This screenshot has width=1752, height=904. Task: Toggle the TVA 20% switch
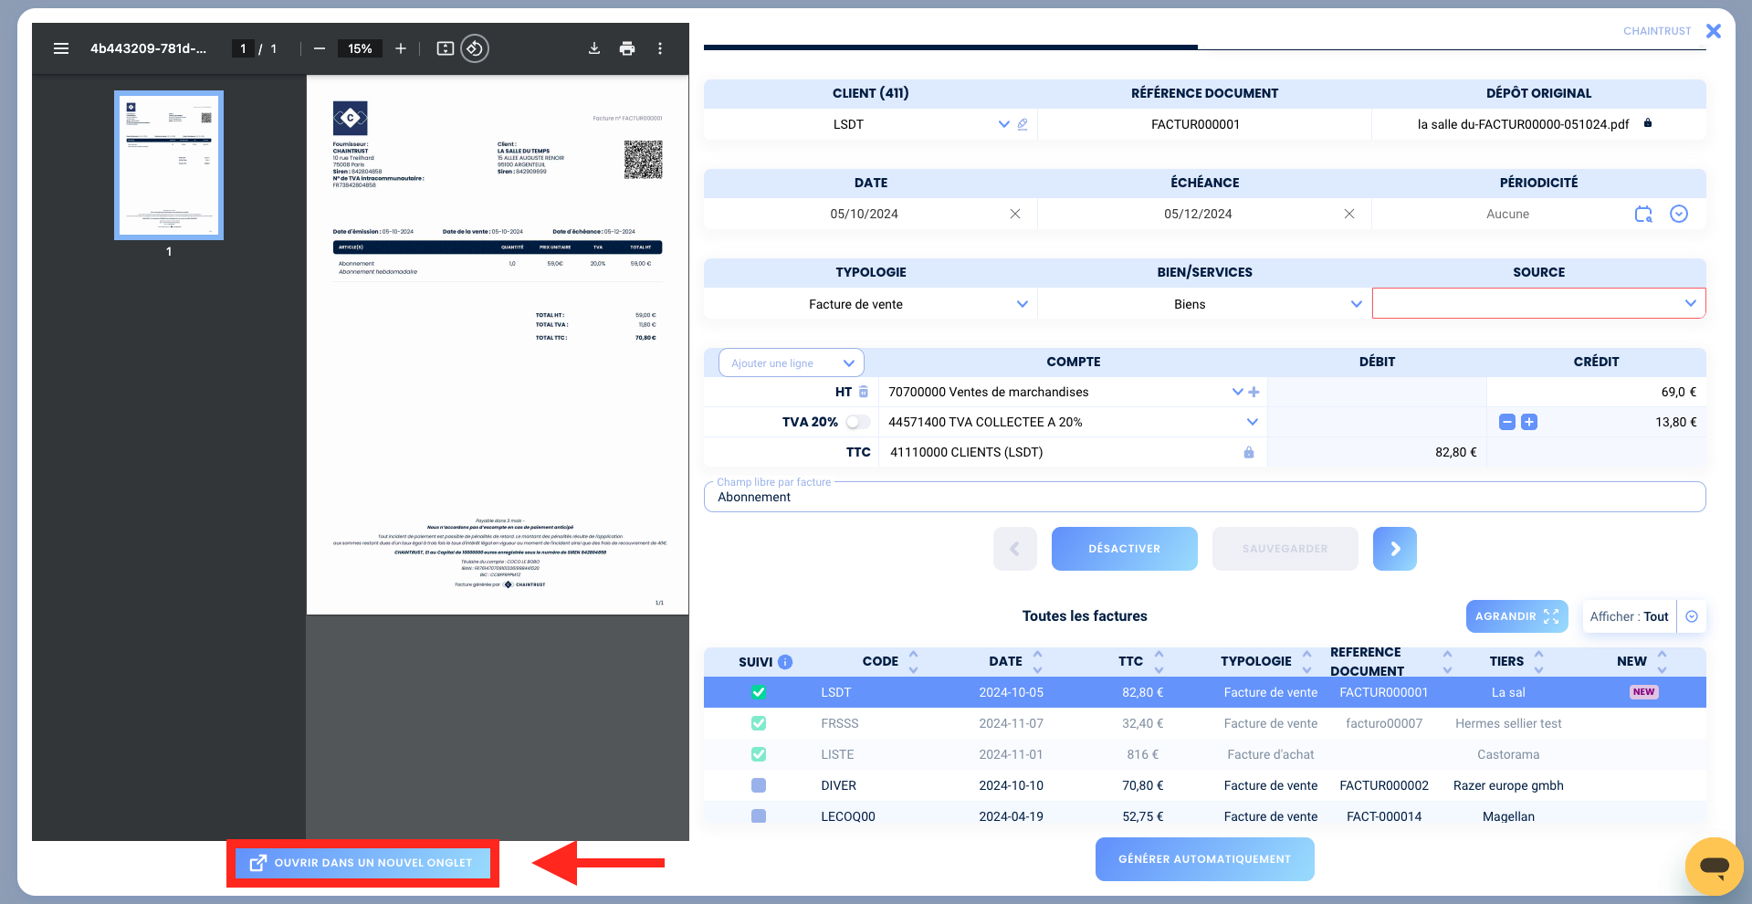[x=858, y=422]
